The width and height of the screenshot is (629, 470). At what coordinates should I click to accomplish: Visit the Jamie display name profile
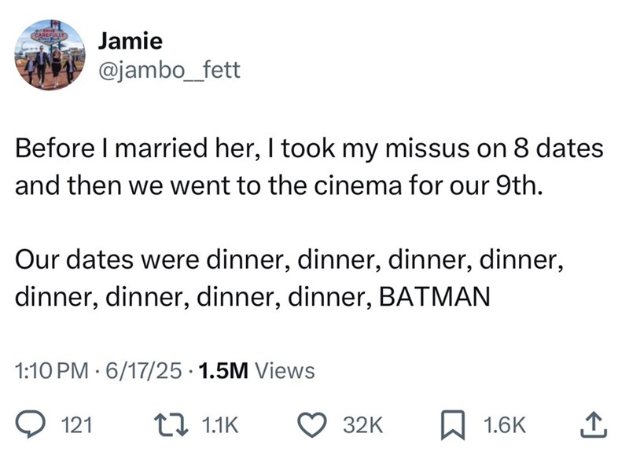click(131, 41)
